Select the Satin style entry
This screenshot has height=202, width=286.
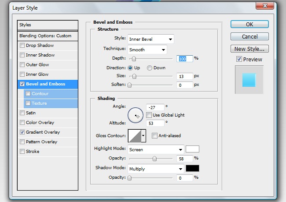coord(31,113)
